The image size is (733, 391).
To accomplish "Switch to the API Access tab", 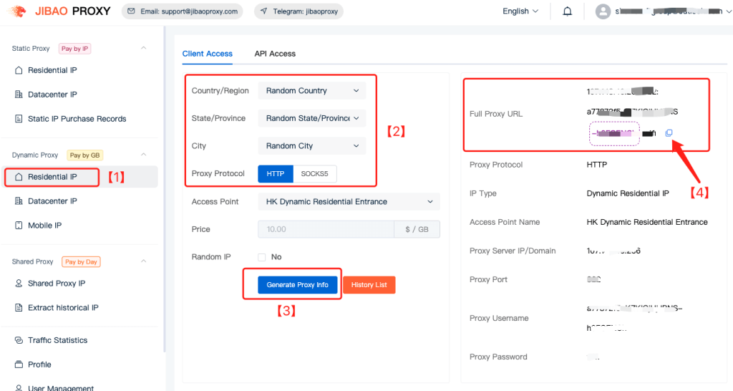I will 275,54.
